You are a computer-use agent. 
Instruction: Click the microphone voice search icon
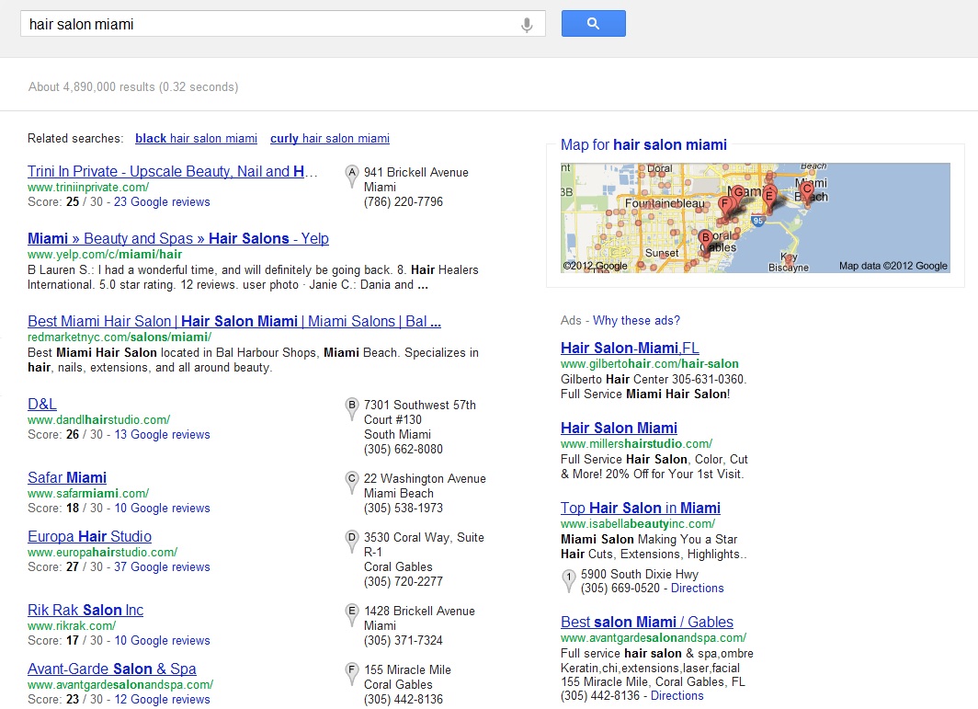tap(527, 25)
